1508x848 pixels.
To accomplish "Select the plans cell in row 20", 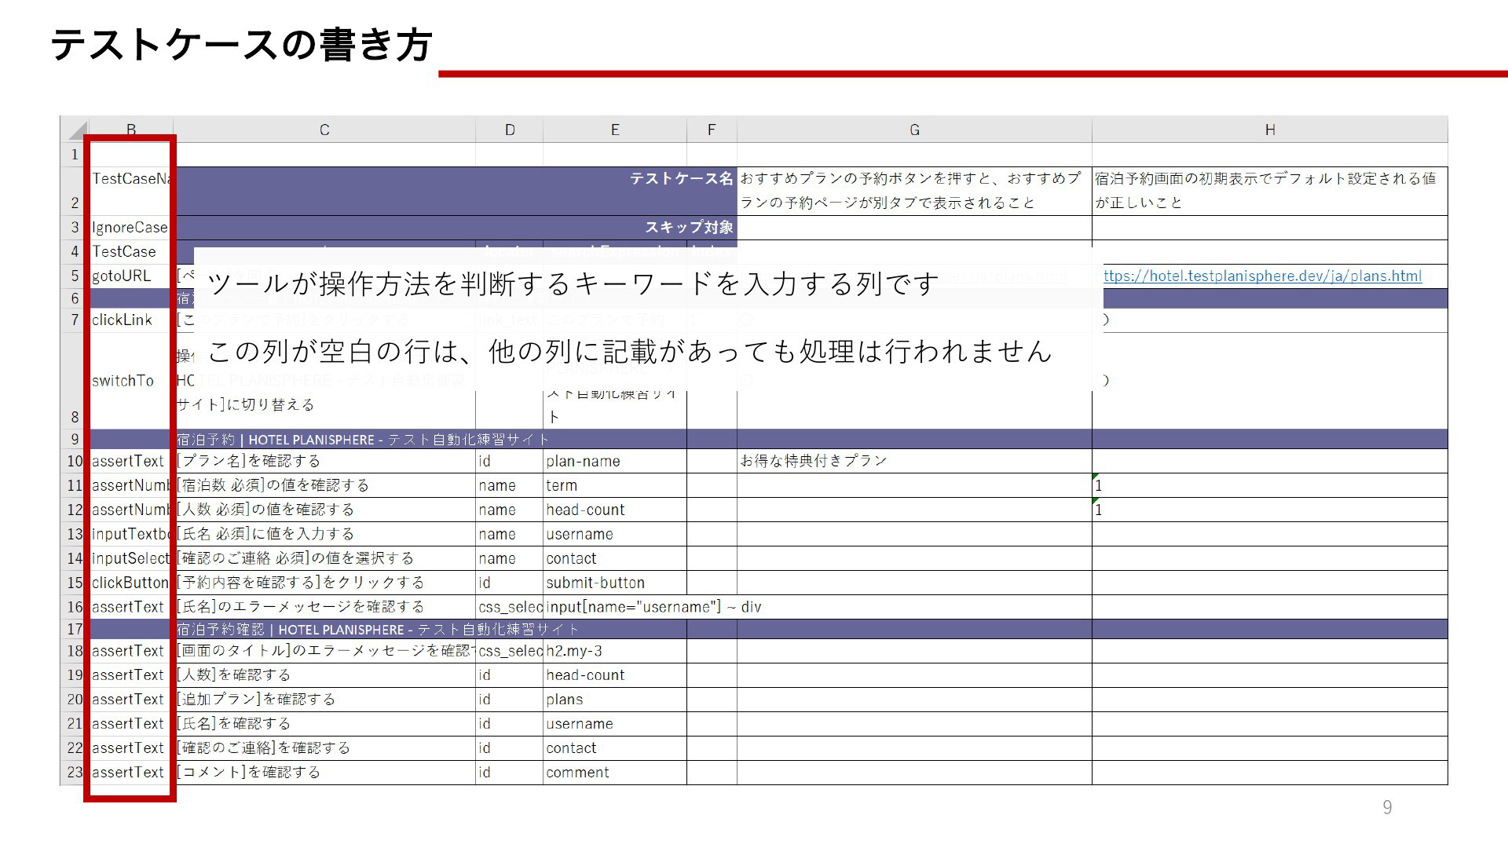I will (x=615, y=700).
